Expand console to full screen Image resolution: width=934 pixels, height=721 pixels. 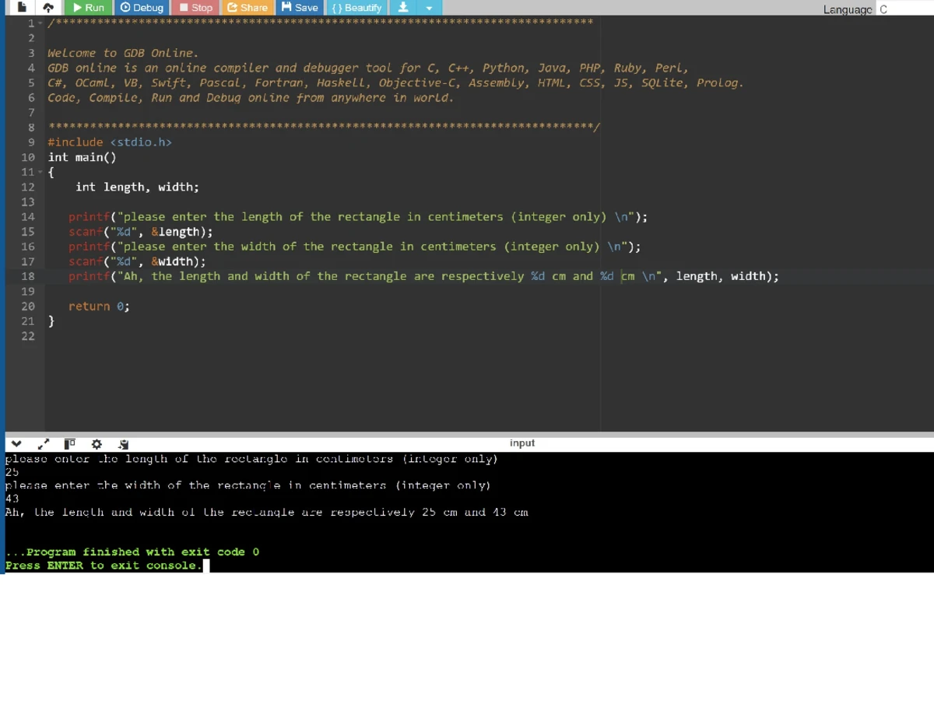44,444
